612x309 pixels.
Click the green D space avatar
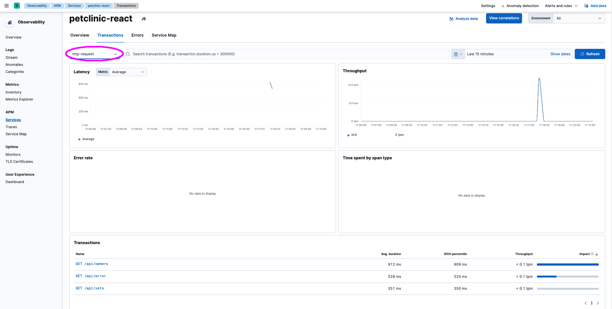17,6
